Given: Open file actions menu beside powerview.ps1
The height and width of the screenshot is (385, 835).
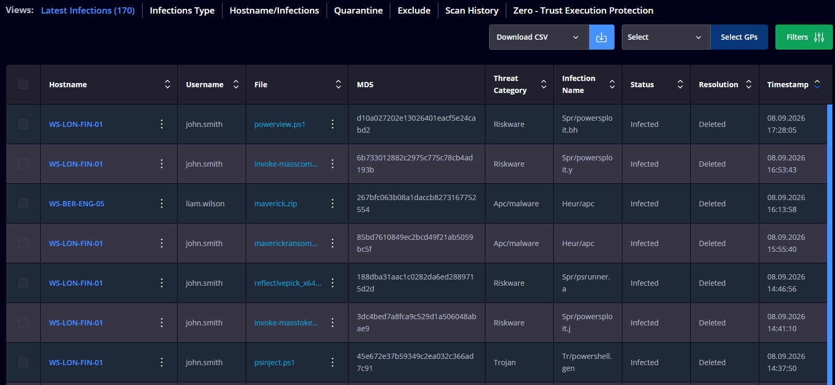Looking at the screenshot, I should [332, 124].
